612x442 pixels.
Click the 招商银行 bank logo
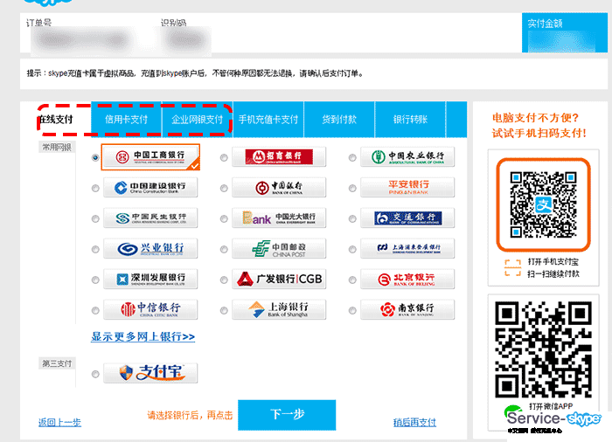279,157
